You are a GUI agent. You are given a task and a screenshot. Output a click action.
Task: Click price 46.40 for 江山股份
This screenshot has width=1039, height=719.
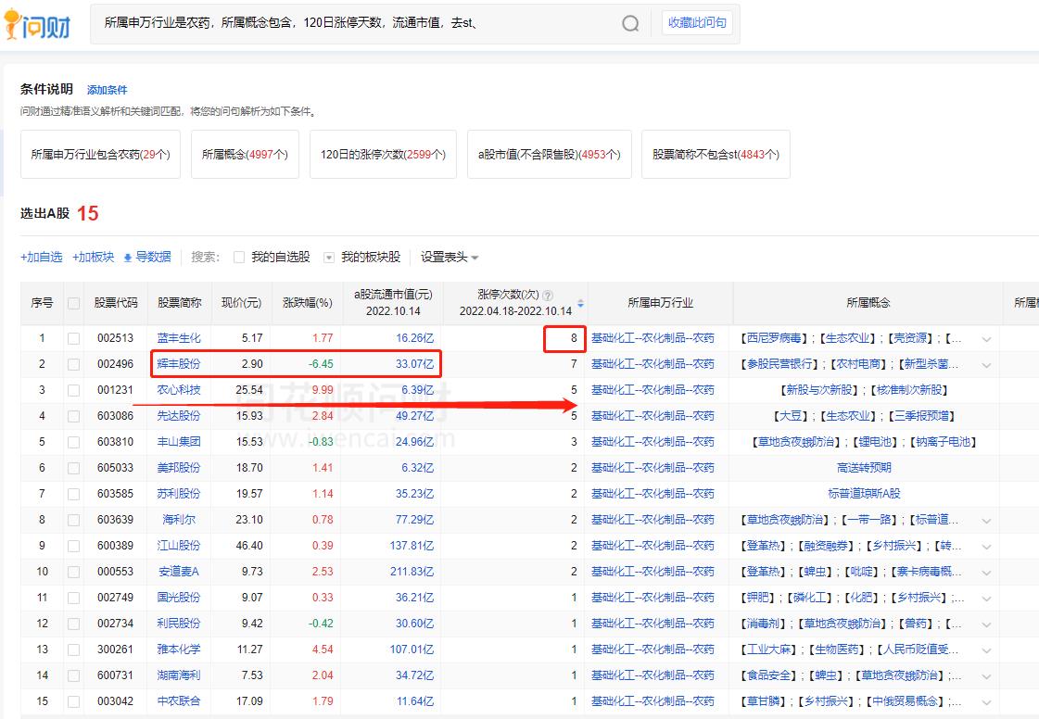(x=249, y=546)
